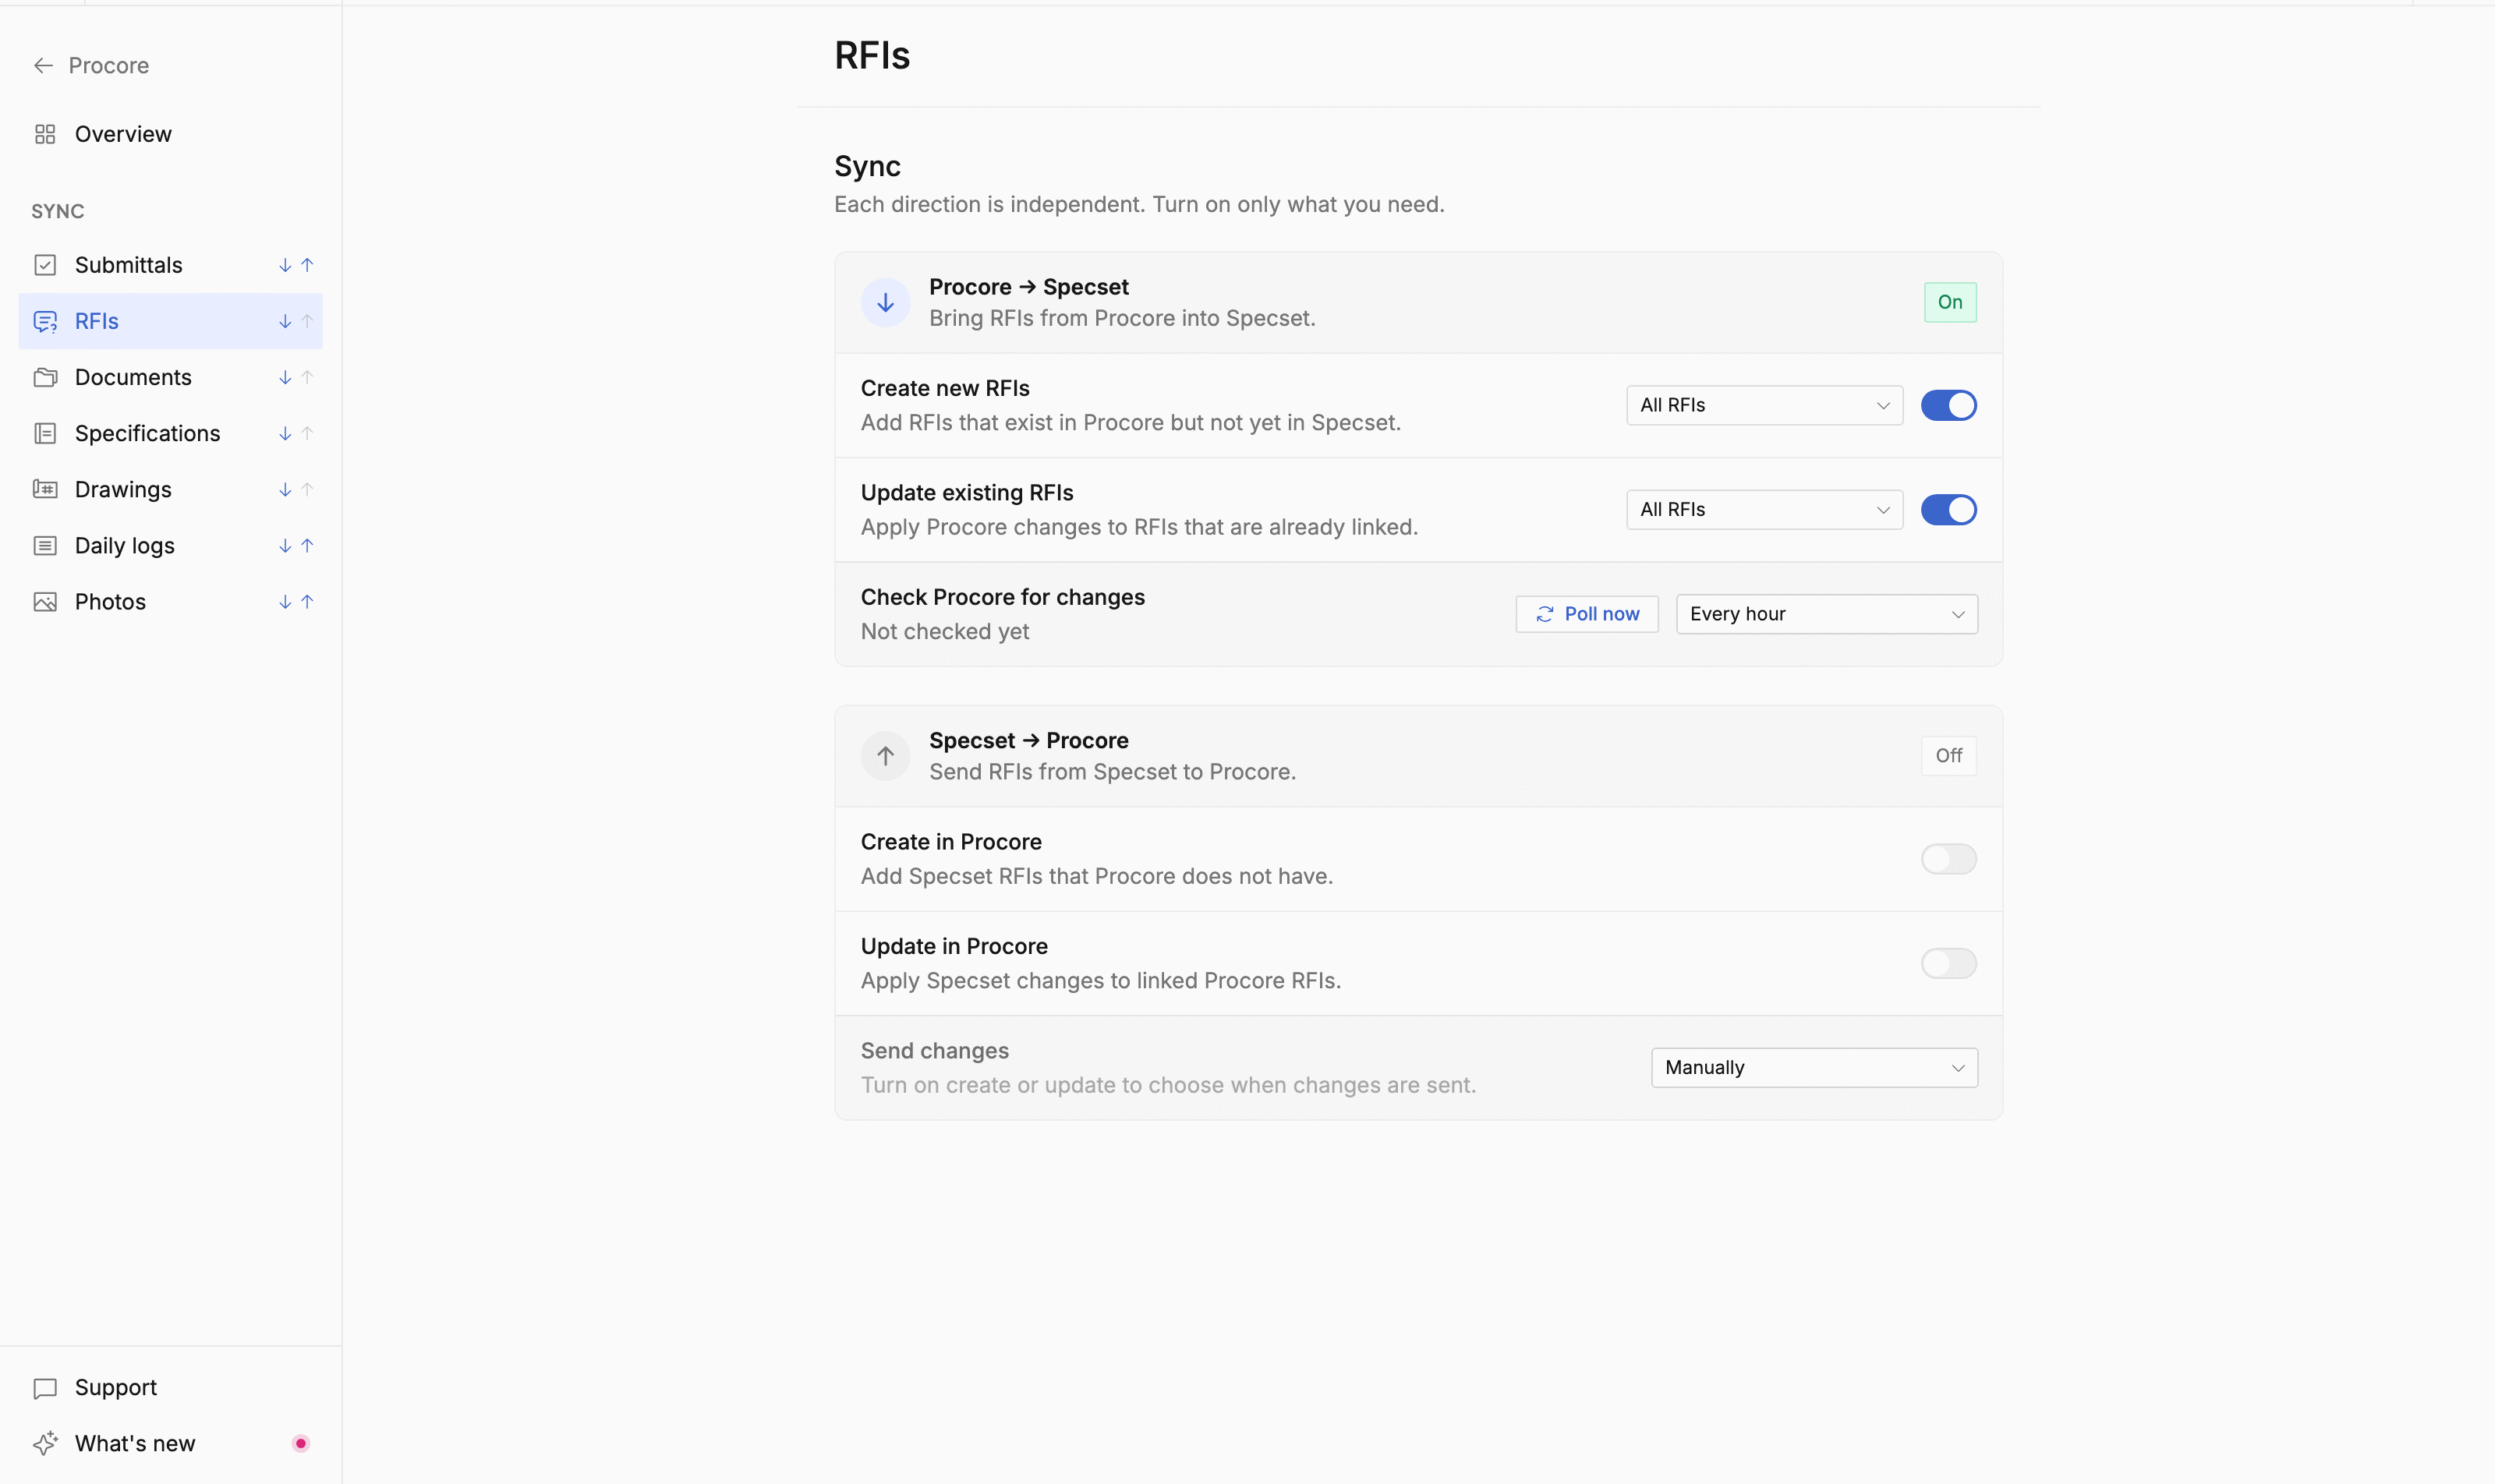Open the Manually send changes dropdown

click(1814, 1068)
